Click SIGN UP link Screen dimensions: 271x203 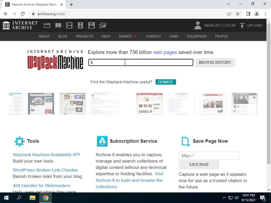point(212,25)
